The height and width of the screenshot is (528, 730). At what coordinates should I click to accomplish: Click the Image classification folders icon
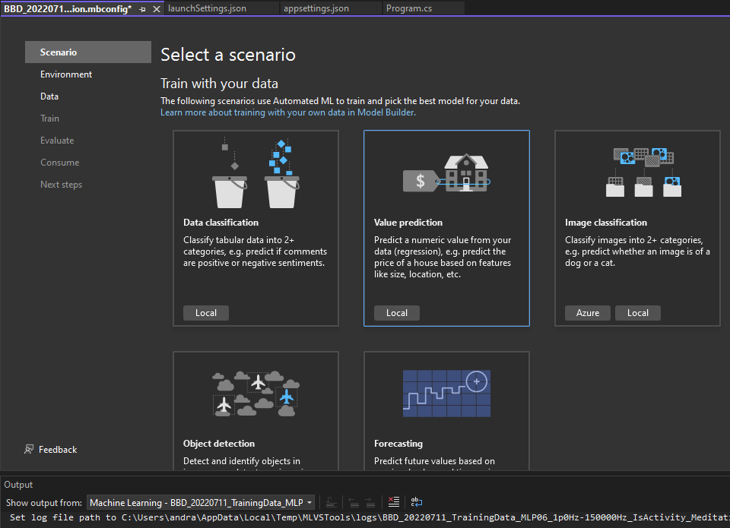(643, 172)
